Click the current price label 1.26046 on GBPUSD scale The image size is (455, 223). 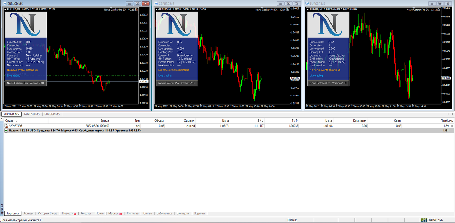tap(295, 78)
